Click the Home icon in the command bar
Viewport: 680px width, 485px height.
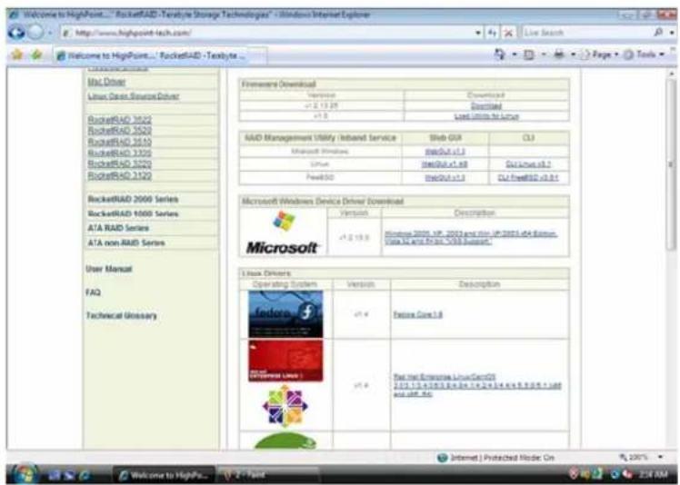coord(500,54)
